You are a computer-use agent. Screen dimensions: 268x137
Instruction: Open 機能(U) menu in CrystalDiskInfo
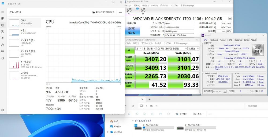146,6
